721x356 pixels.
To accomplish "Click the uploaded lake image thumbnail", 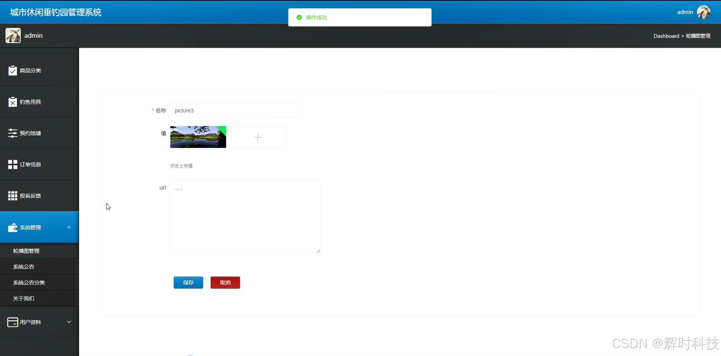I will click(x=198, y=137).
